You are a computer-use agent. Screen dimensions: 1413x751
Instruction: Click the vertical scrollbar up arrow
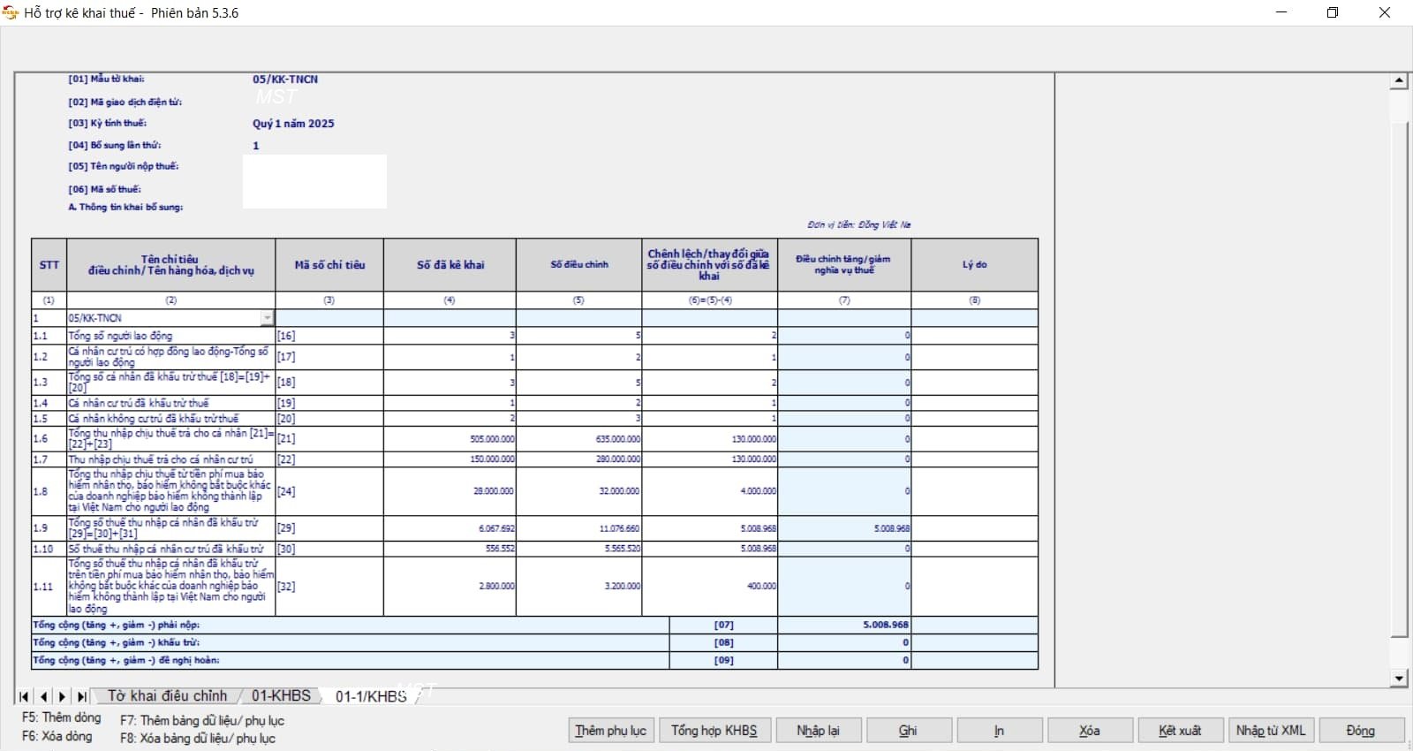[1399, 80]
